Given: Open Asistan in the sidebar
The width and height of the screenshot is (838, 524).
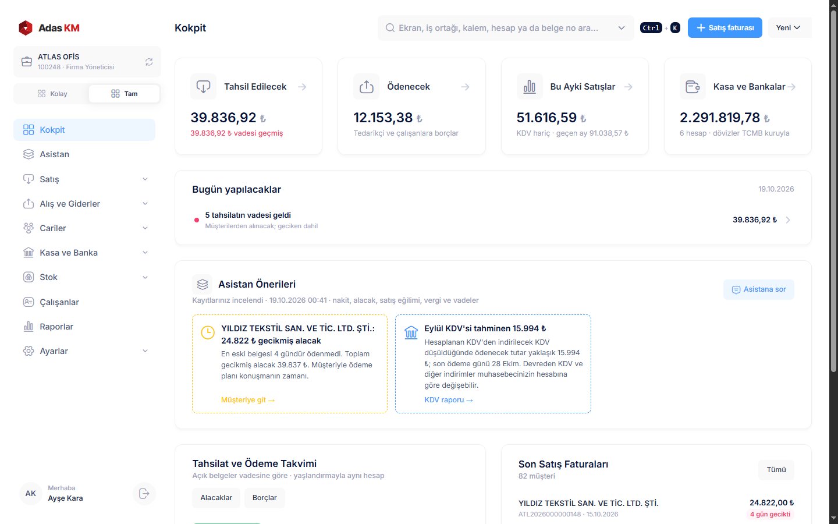Looking at the screenshot, I should click(84, 154).
